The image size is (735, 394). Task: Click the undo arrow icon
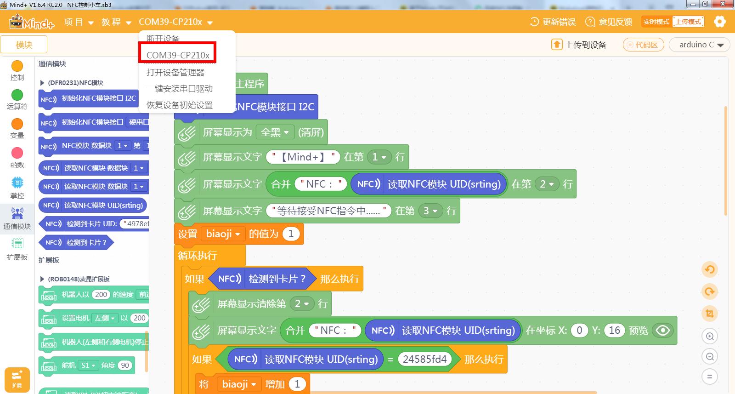pos(710,270)
